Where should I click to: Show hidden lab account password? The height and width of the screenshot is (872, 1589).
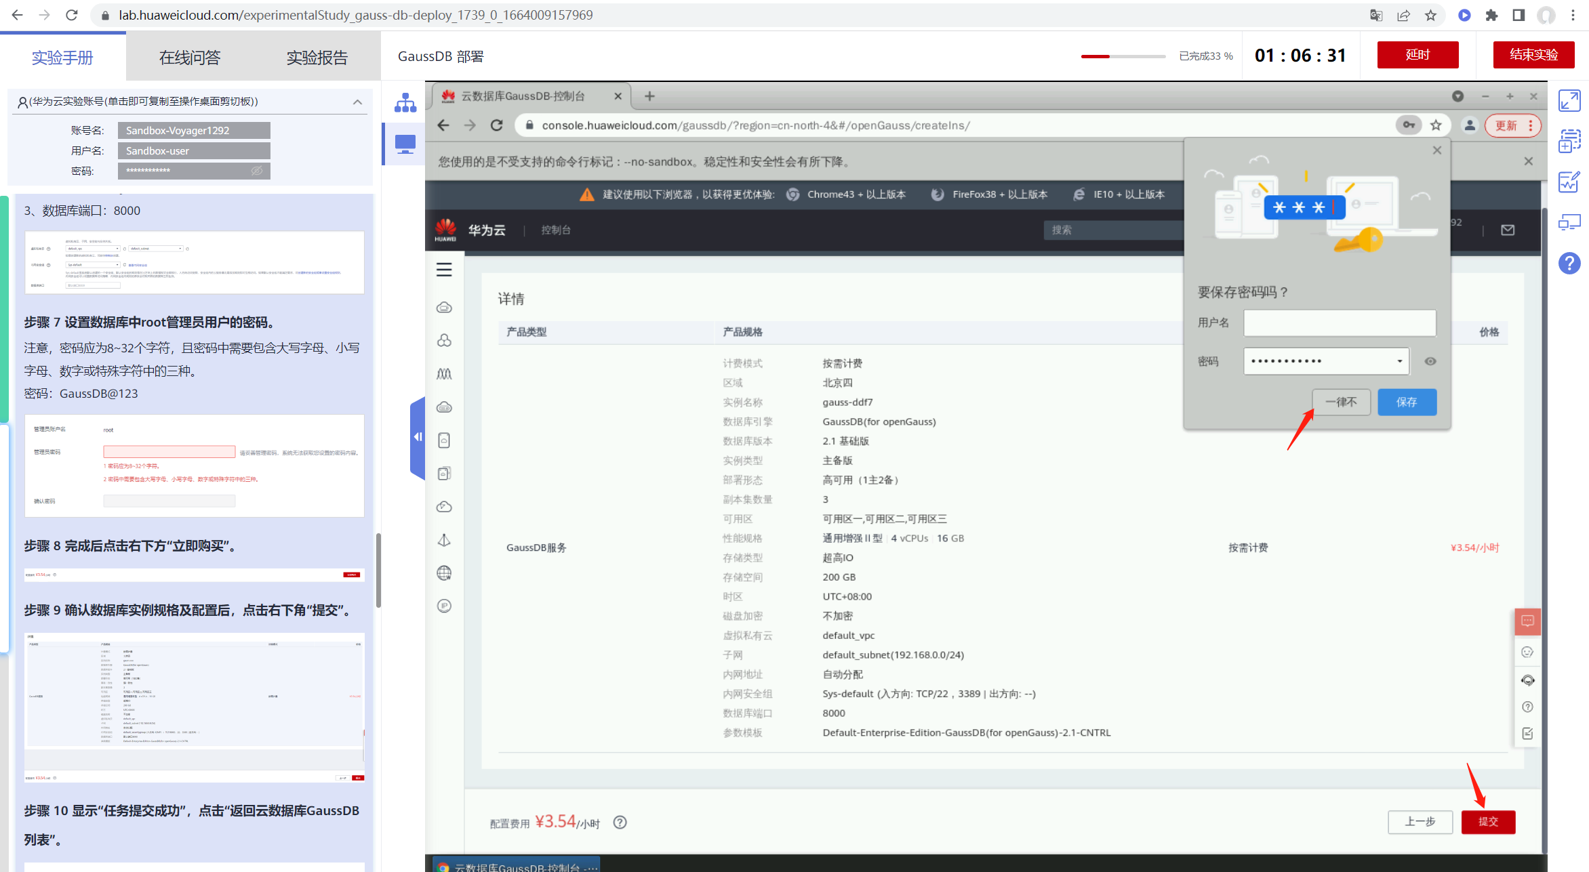click(x=257, y=171)
